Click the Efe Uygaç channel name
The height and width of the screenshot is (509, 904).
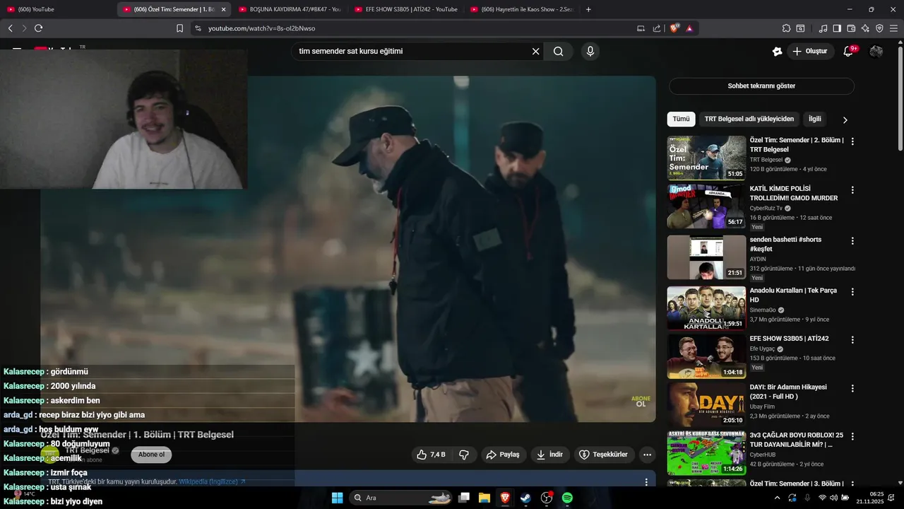762,349
